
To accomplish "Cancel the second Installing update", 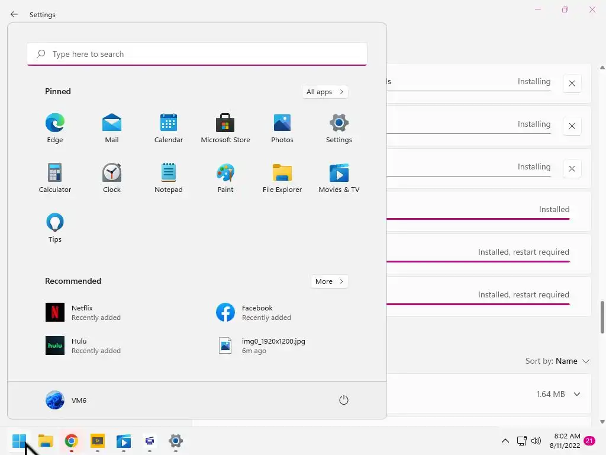I will (x=572, y=126).
